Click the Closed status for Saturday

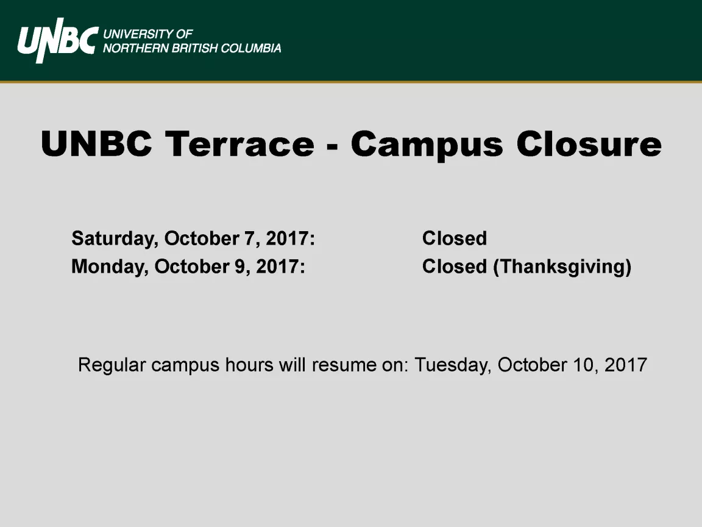pos(455,238)
